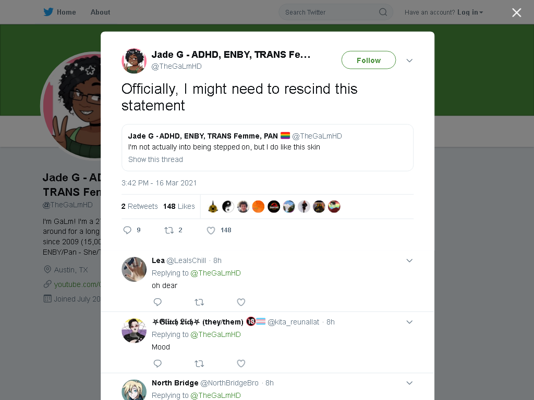Like Glitch Lich's 'Mood' reply

pyautogui.click(x=241, y=364)
